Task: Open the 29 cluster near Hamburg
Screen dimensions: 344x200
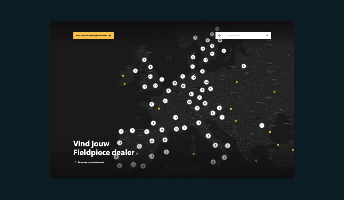Action: 193,77
